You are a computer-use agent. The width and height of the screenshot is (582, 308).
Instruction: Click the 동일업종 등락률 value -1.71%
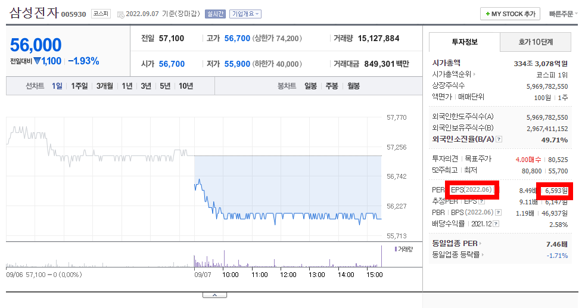[x=557, y=256]
